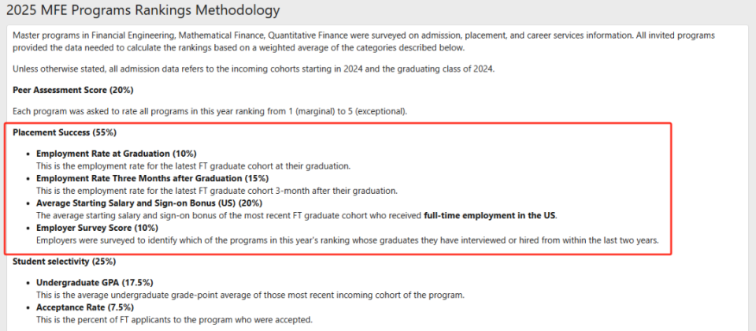Click the bullet point before Employer Survey Score

[28, 228]
